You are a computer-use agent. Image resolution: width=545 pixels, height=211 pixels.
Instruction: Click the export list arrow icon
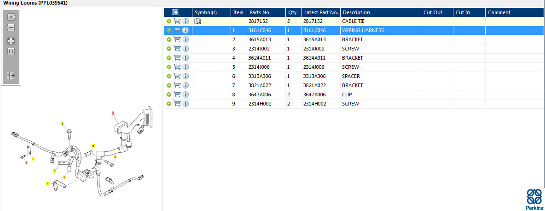pyautogui.click(x=11, y=76)
